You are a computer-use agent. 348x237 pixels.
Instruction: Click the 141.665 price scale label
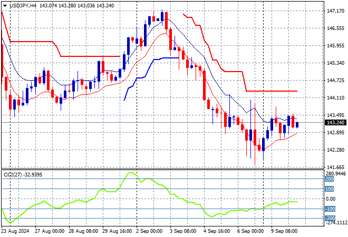pos(336,167)
